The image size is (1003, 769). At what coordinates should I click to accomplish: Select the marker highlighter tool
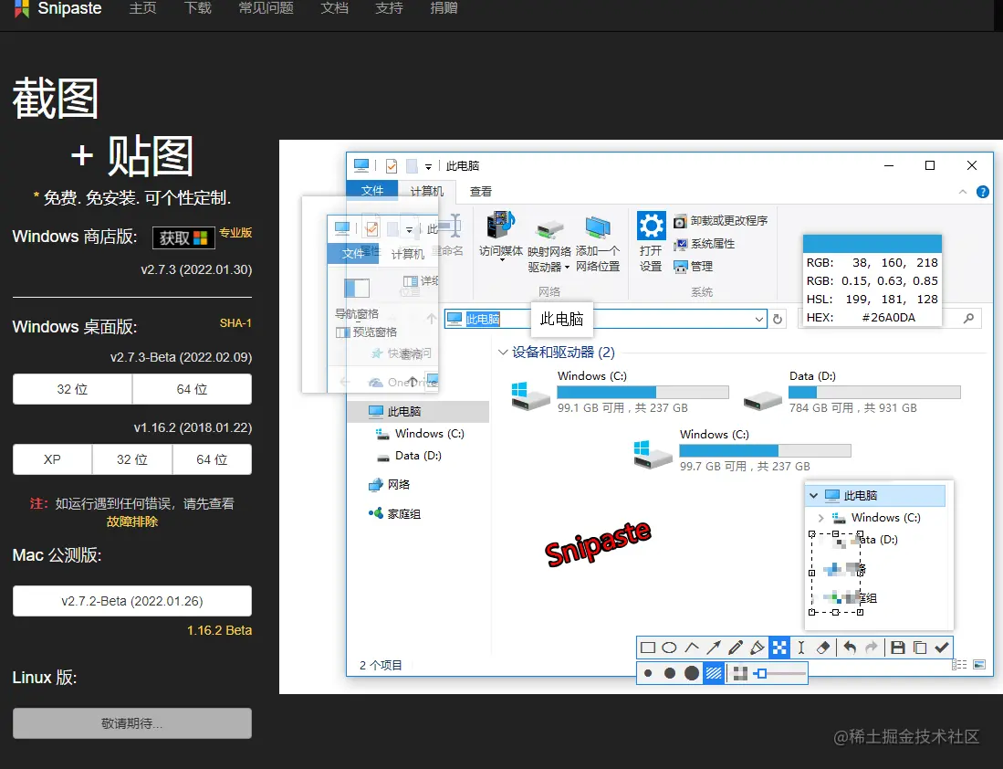(x=757, y=648)
